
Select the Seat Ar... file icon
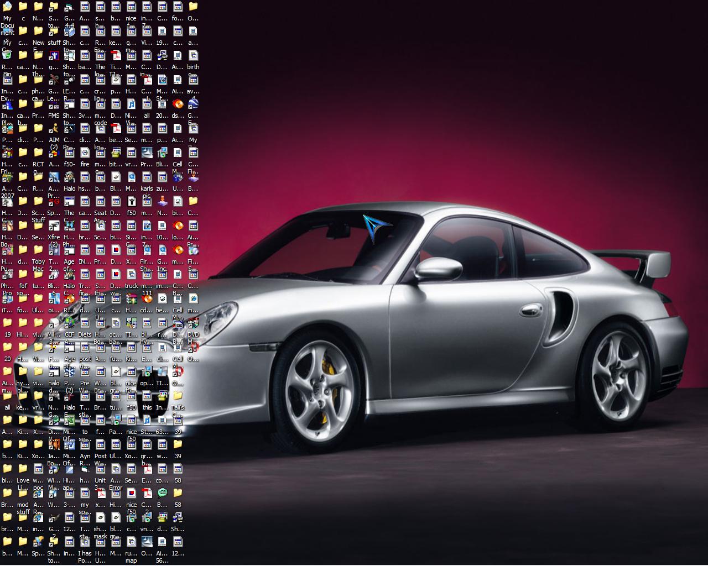[x=100, y=202]
